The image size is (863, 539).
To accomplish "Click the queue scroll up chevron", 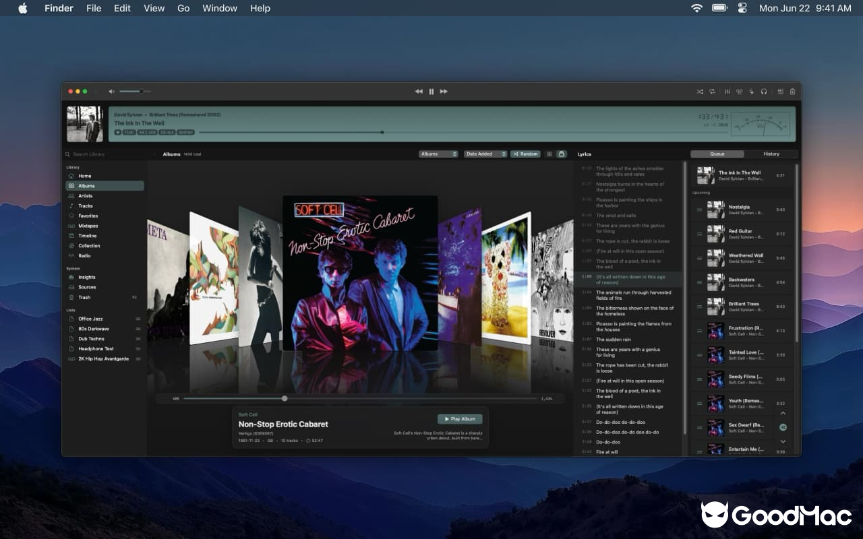I will 783,413.
